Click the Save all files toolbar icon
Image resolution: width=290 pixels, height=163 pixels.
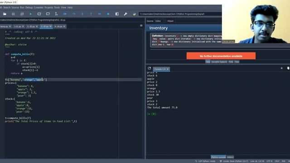(x=22, y=14)
